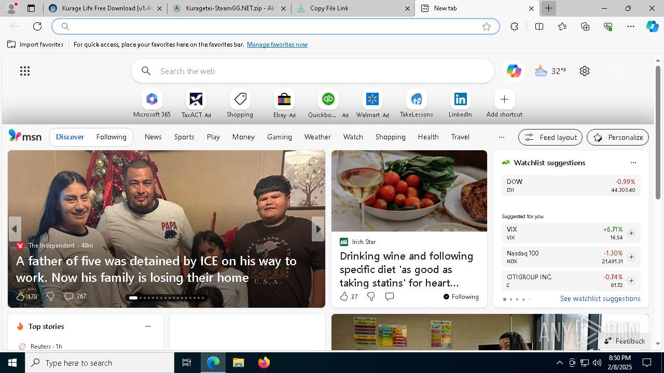Like the wine and diet article
The height and width of the screenshot is (373, 664).
pos(344,296)
